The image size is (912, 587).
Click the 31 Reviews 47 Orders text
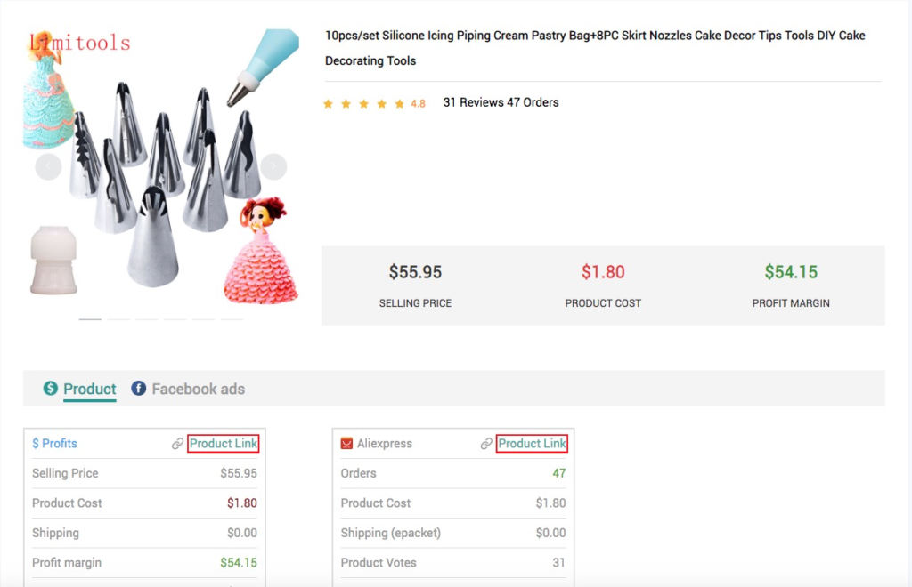tap(501, 103)
